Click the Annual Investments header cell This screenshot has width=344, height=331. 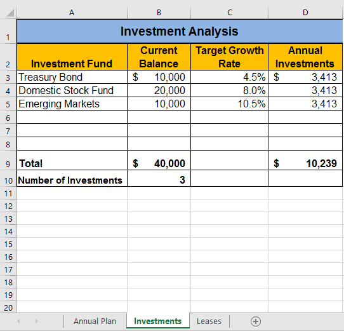(x=305, y=57)
